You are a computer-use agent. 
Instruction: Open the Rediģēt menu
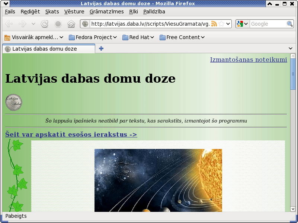[x=30, y=12]
